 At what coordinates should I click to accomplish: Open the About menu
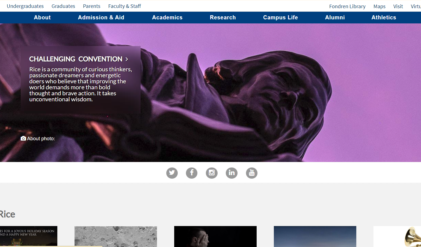point(42,17)
